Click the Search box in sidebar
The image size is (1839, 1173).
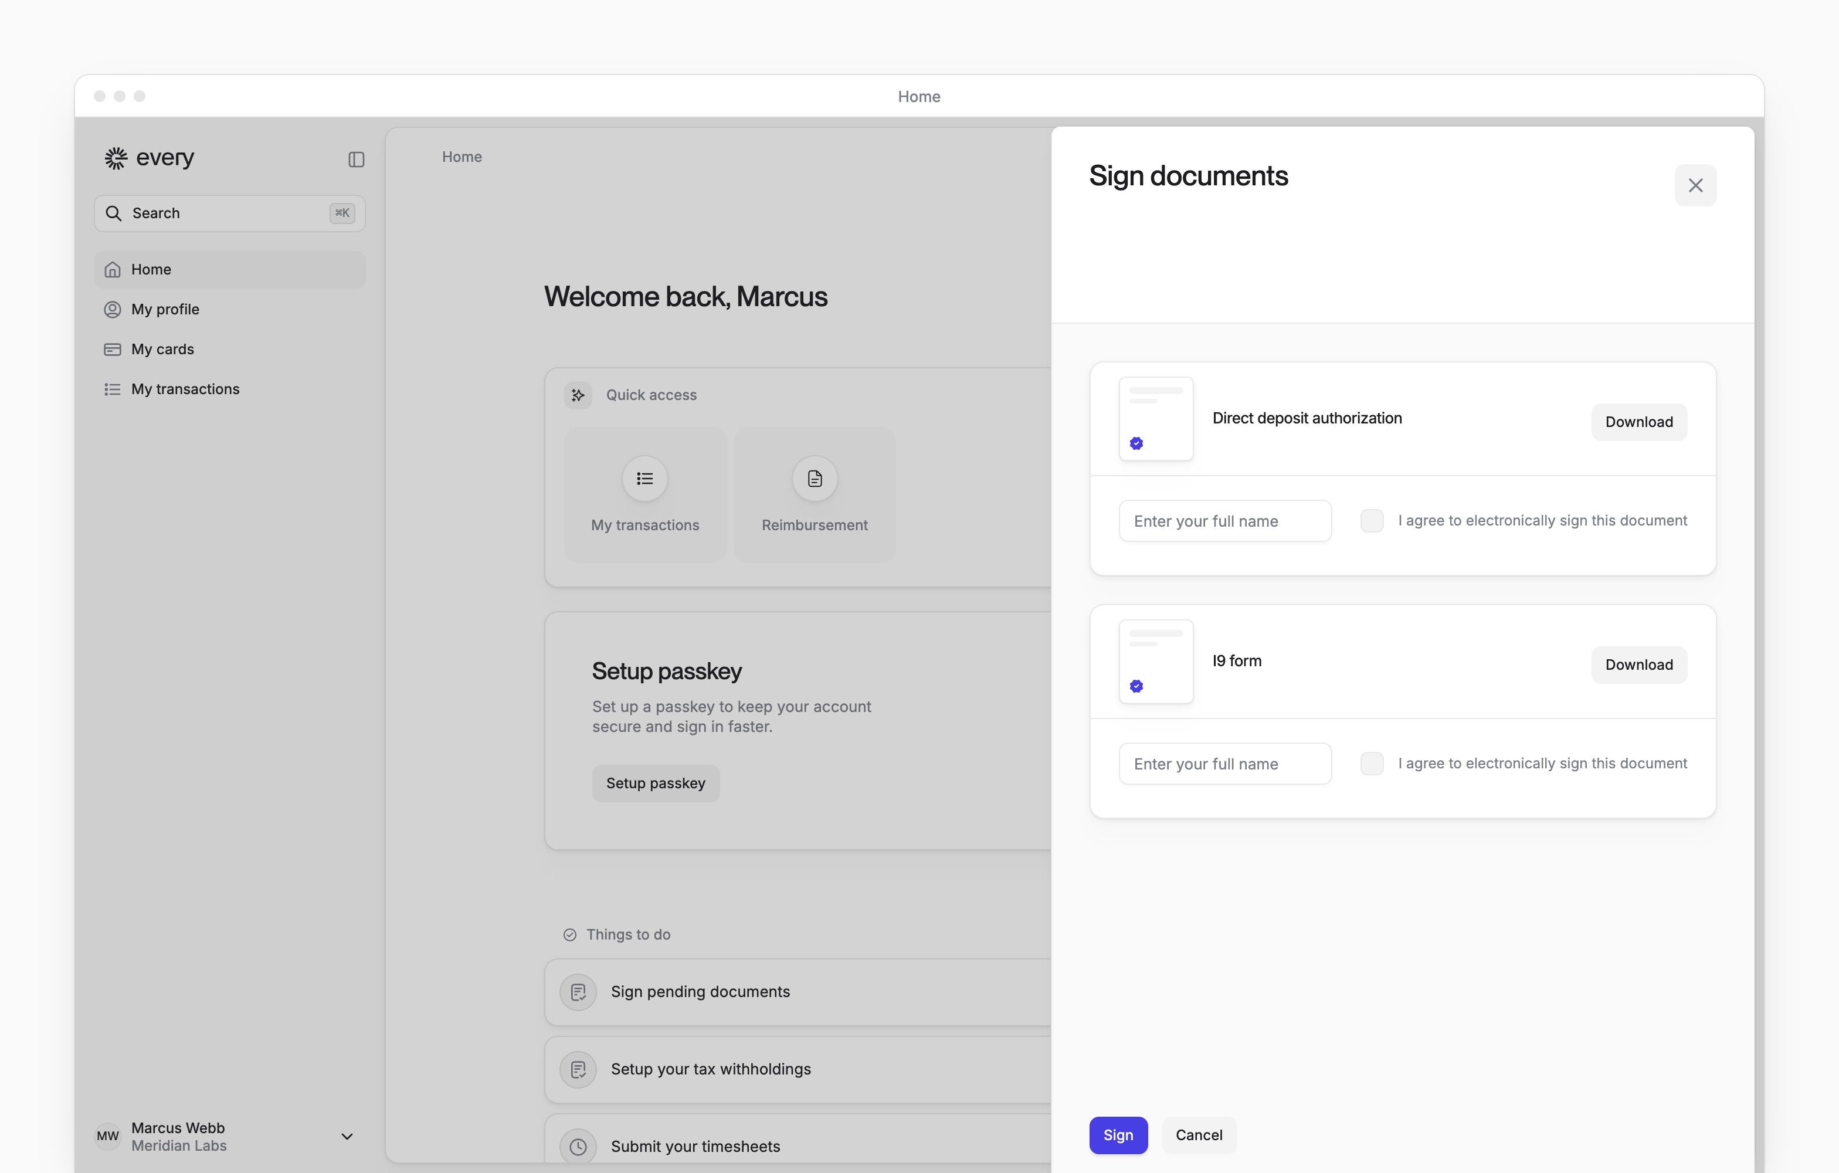pyautogui.click(x=229, y=213)
